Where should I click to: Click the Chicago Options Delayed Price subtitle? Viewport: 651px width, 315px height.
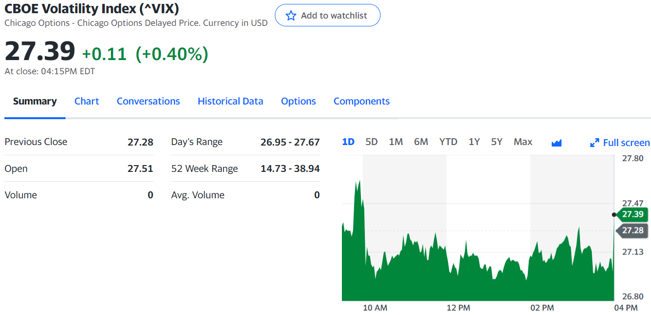(x=136, y=23)
